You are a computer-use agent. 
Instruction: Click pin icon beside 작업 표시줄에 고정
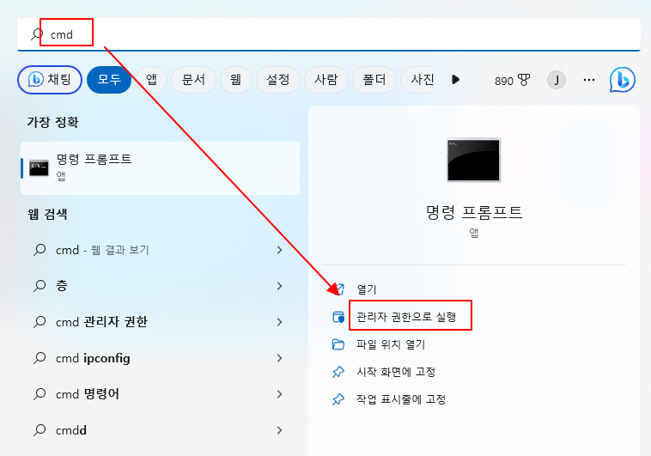click(x=338, y=399)
